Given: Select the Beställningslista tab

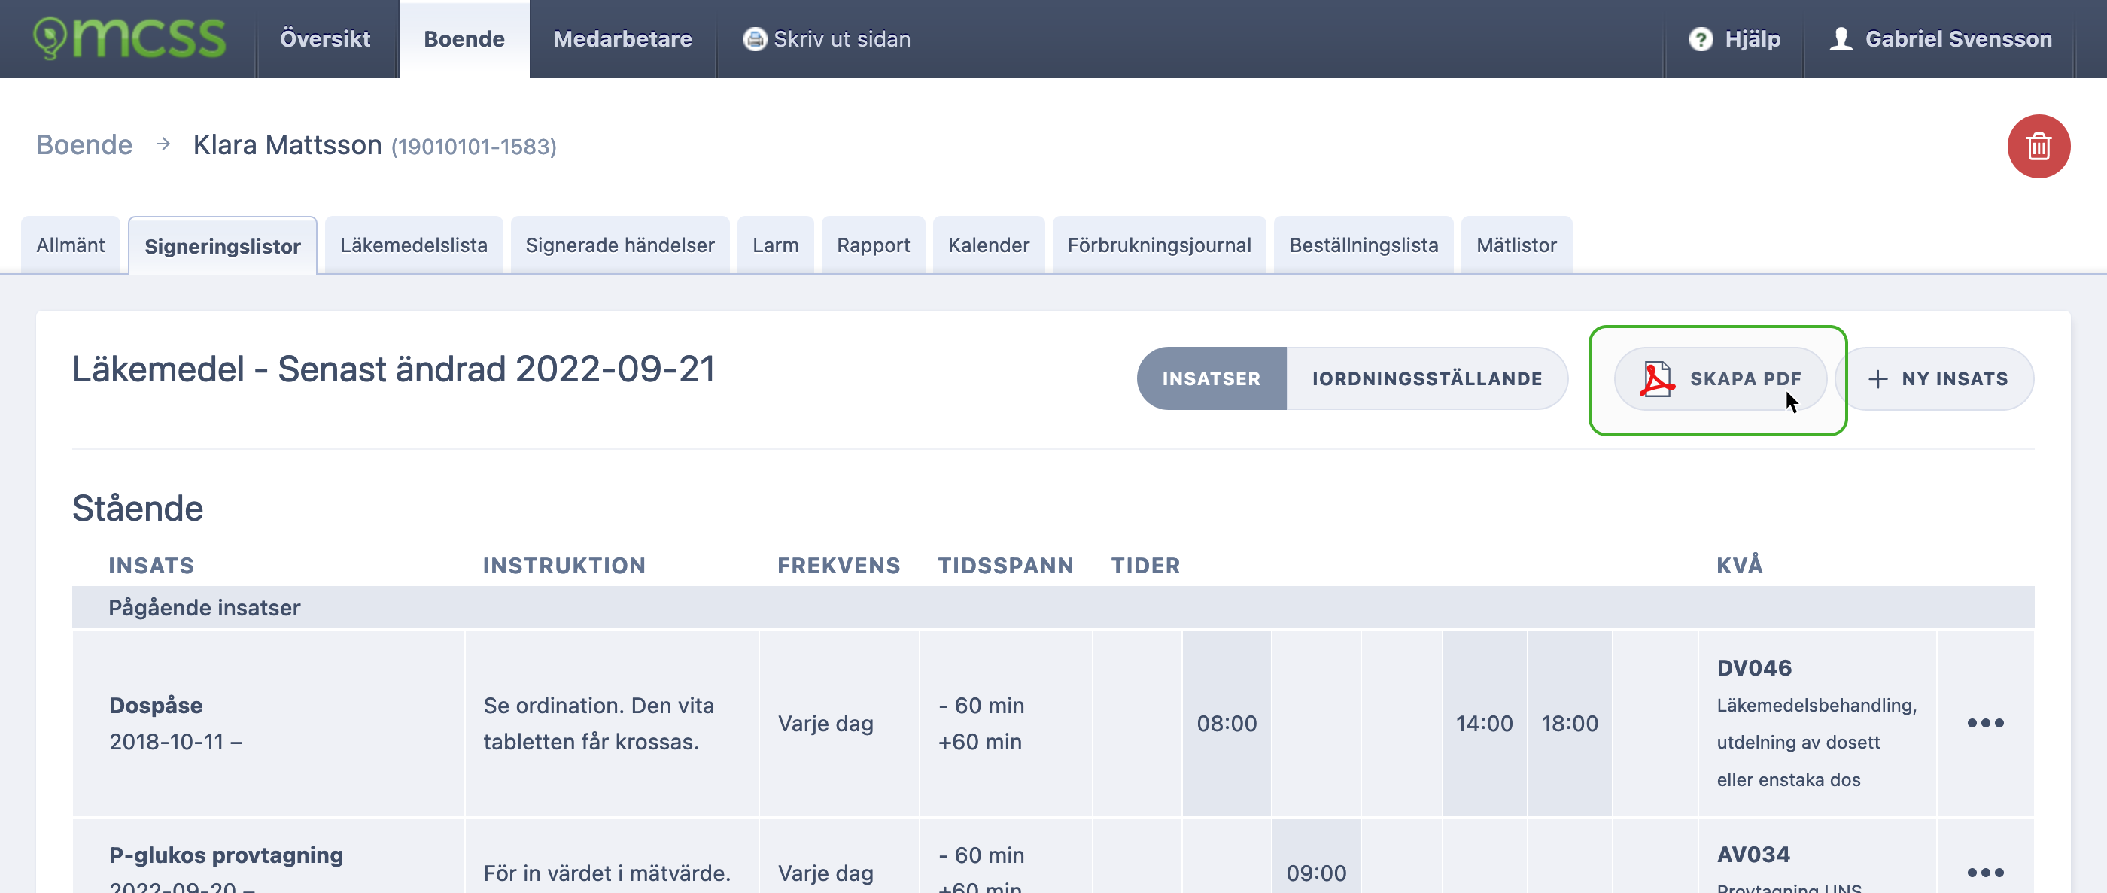Looking at the screenshot, I should tap(1363, 245).
